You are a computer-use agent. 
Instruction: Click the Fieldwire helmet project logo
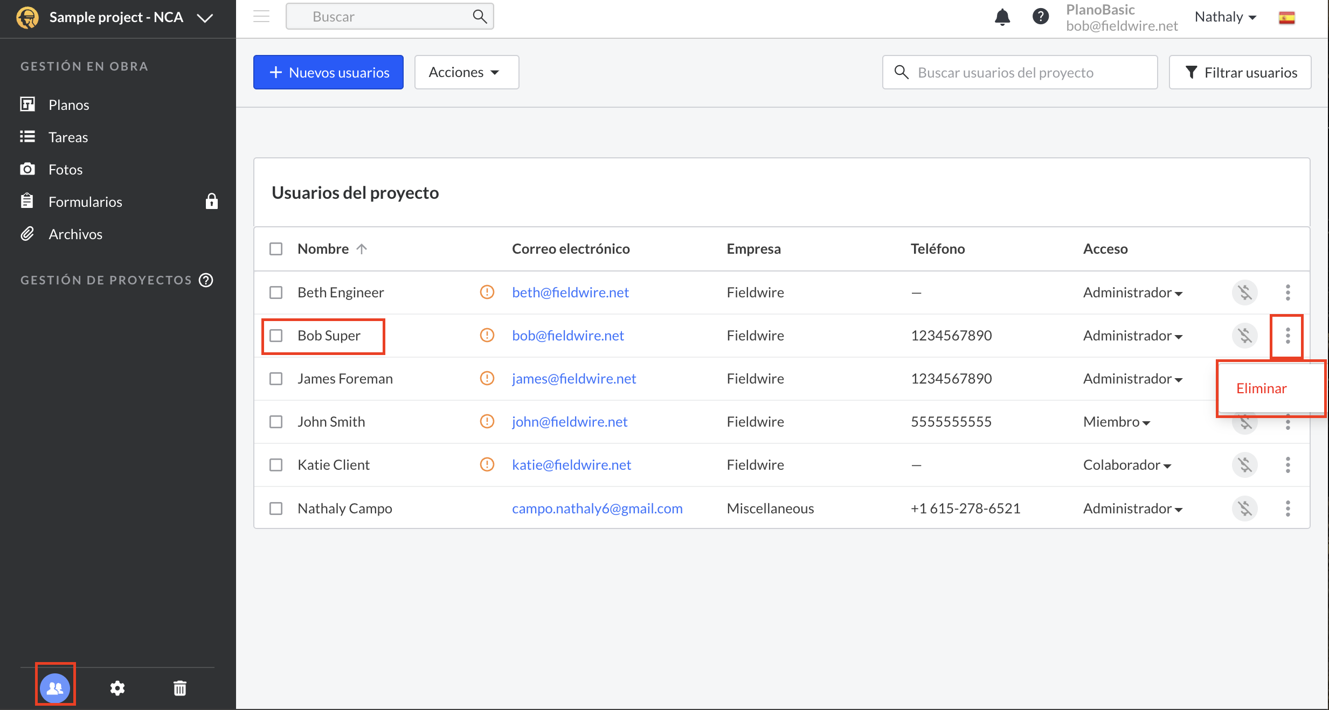pyautogui.click(x=27, y=17)
